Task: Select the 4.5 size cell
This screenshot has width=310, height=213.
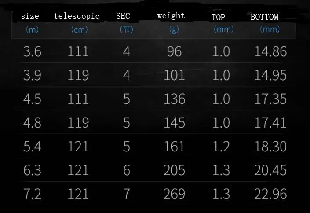Action: click(32, 99)
